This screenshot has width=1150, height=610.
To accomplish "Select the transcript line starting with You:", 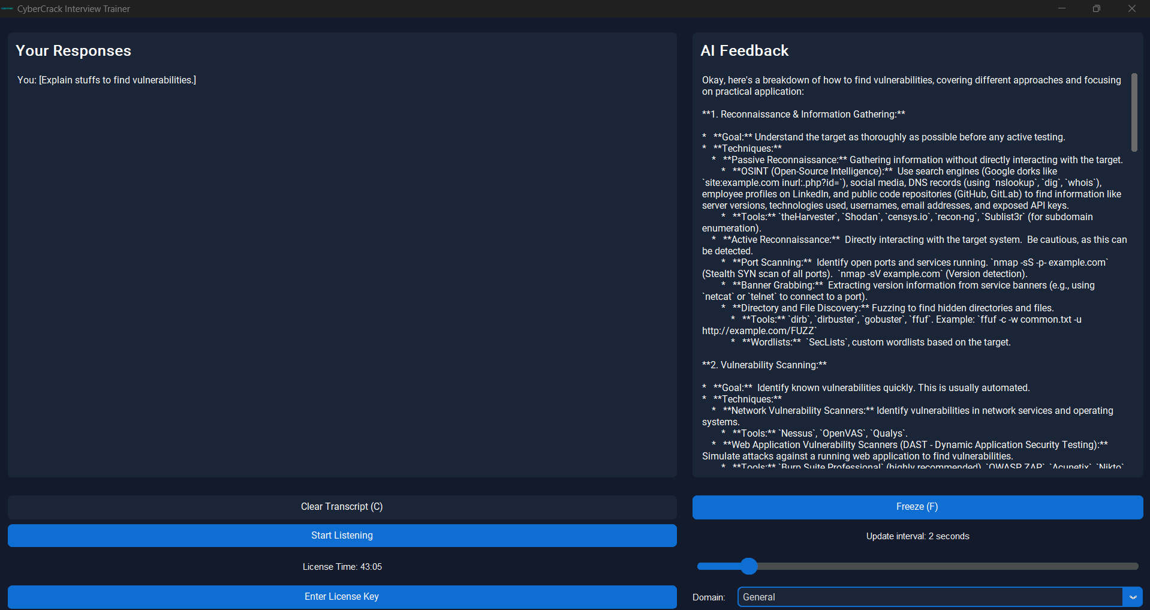I will coord(106,80).
